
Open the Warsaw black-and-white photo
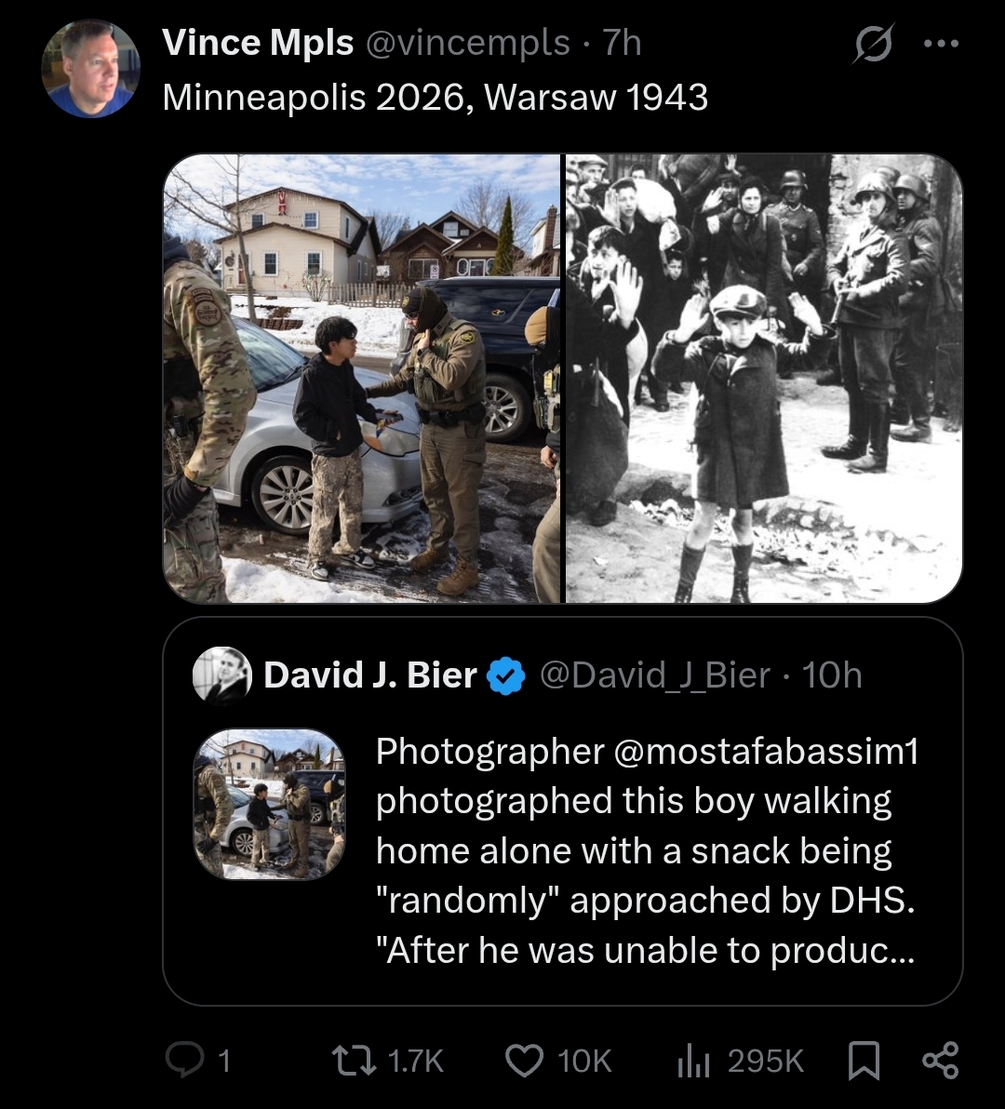(x=764, y=379)
